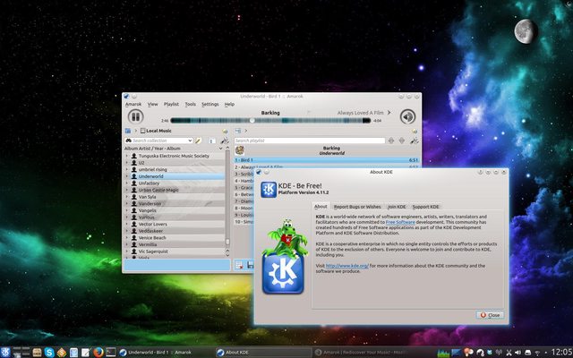This screenshot has height=358, width=573.
Task: Select Venice Beach artist row
Action: pyautogui.click(x=175, y=237)
